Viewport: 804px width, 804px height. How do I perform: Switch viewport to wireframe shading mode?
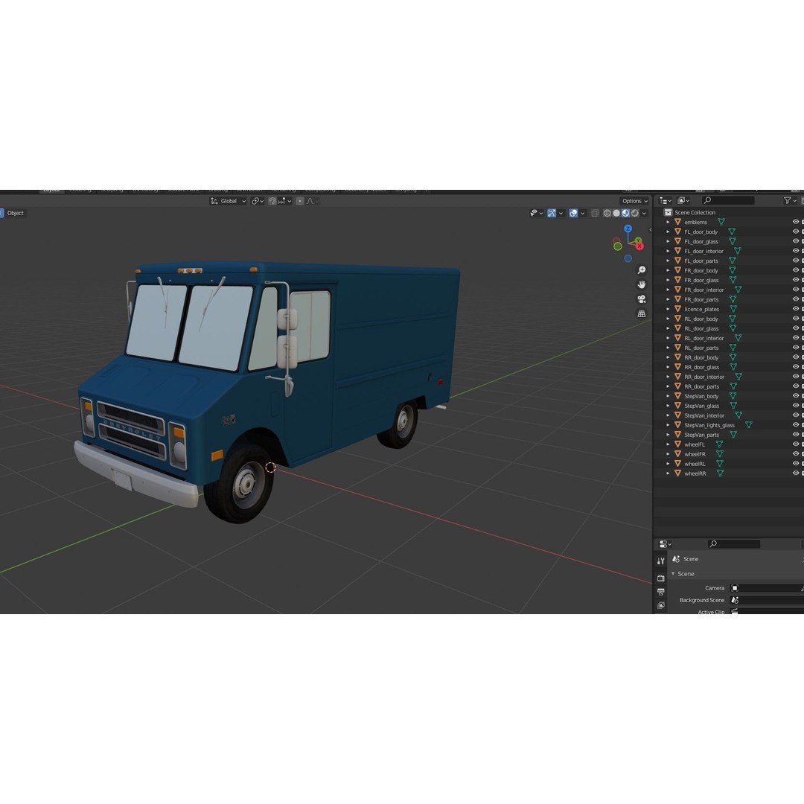tap(607, 213)
